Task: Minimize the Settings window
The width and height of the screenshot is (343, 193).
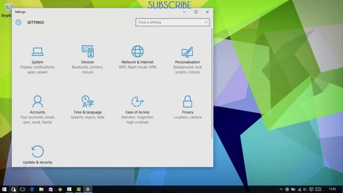Action: [184, 12]
